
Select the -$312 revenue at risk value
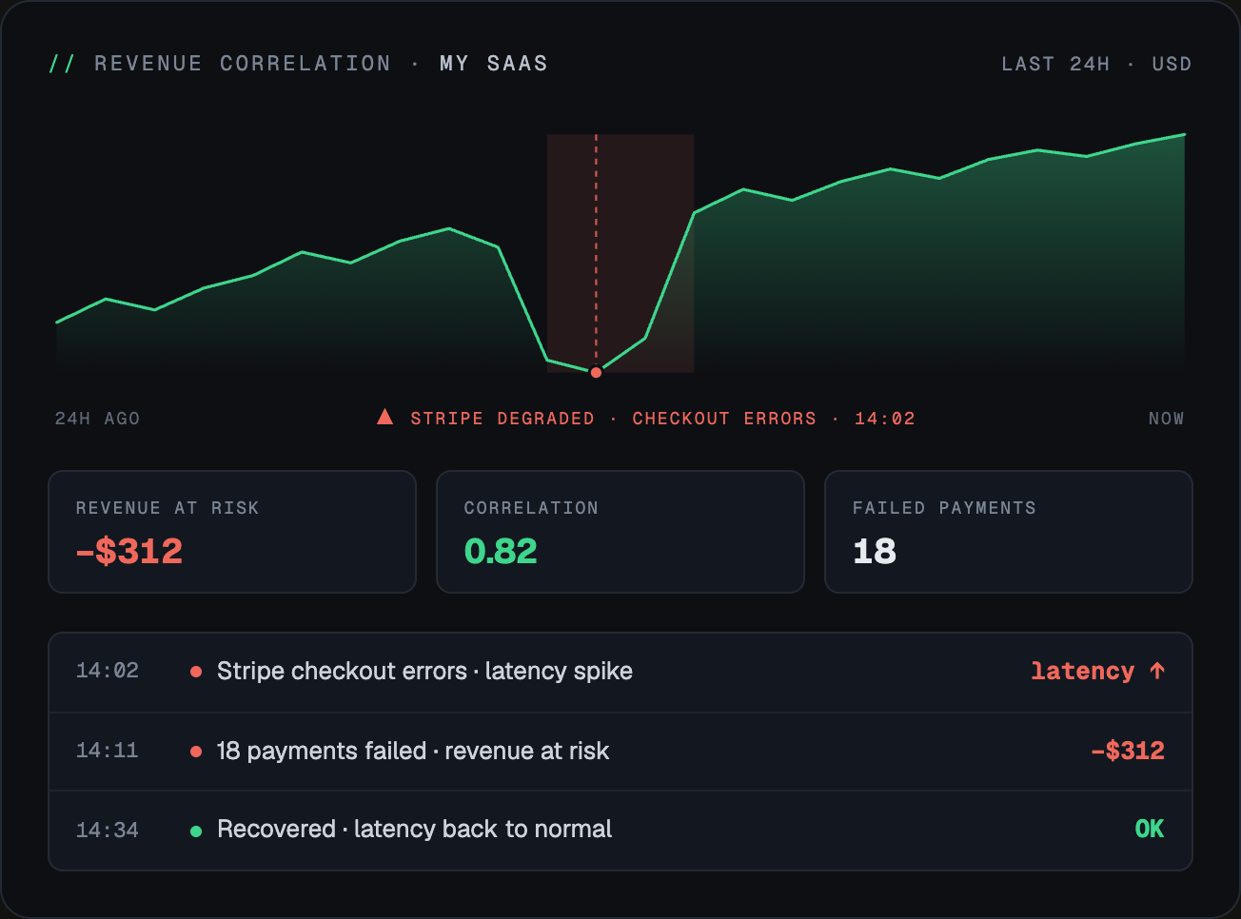point(129,552)
